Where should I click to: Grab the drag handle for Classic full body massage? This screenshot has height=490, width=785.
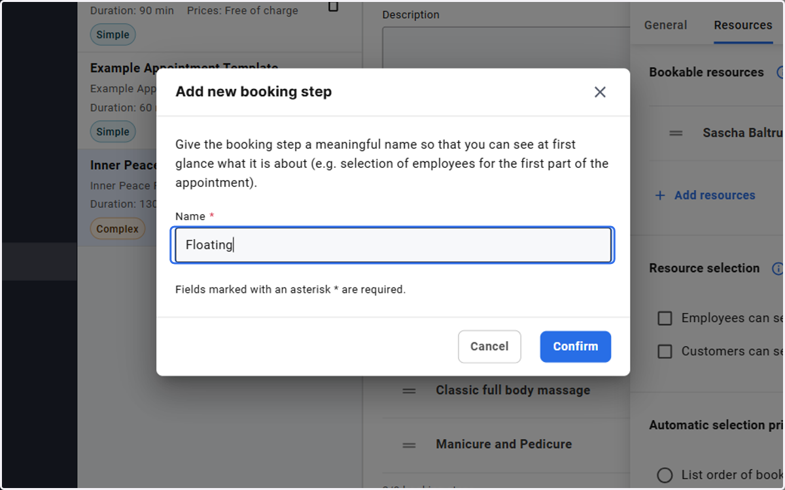coord(409,391)
